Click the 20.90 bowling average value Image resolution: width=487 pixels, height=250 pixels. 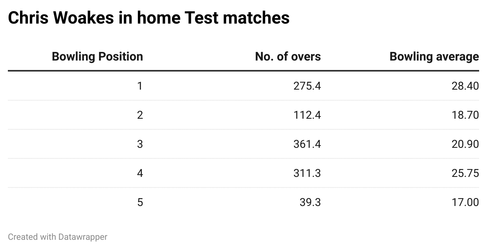pos(465,144)
